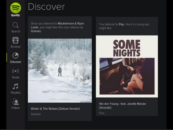
Task: Open the Pop genre link
Action: point(121,24)
